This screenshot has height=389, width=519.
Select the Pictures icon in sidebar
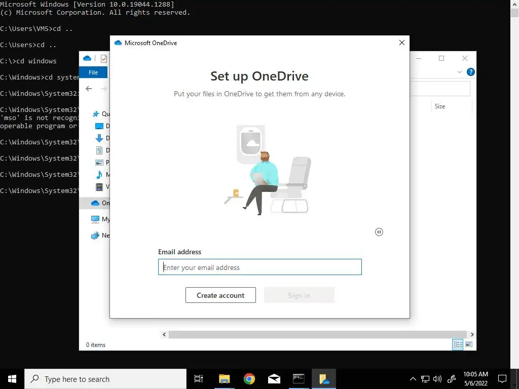coord(99,163)
